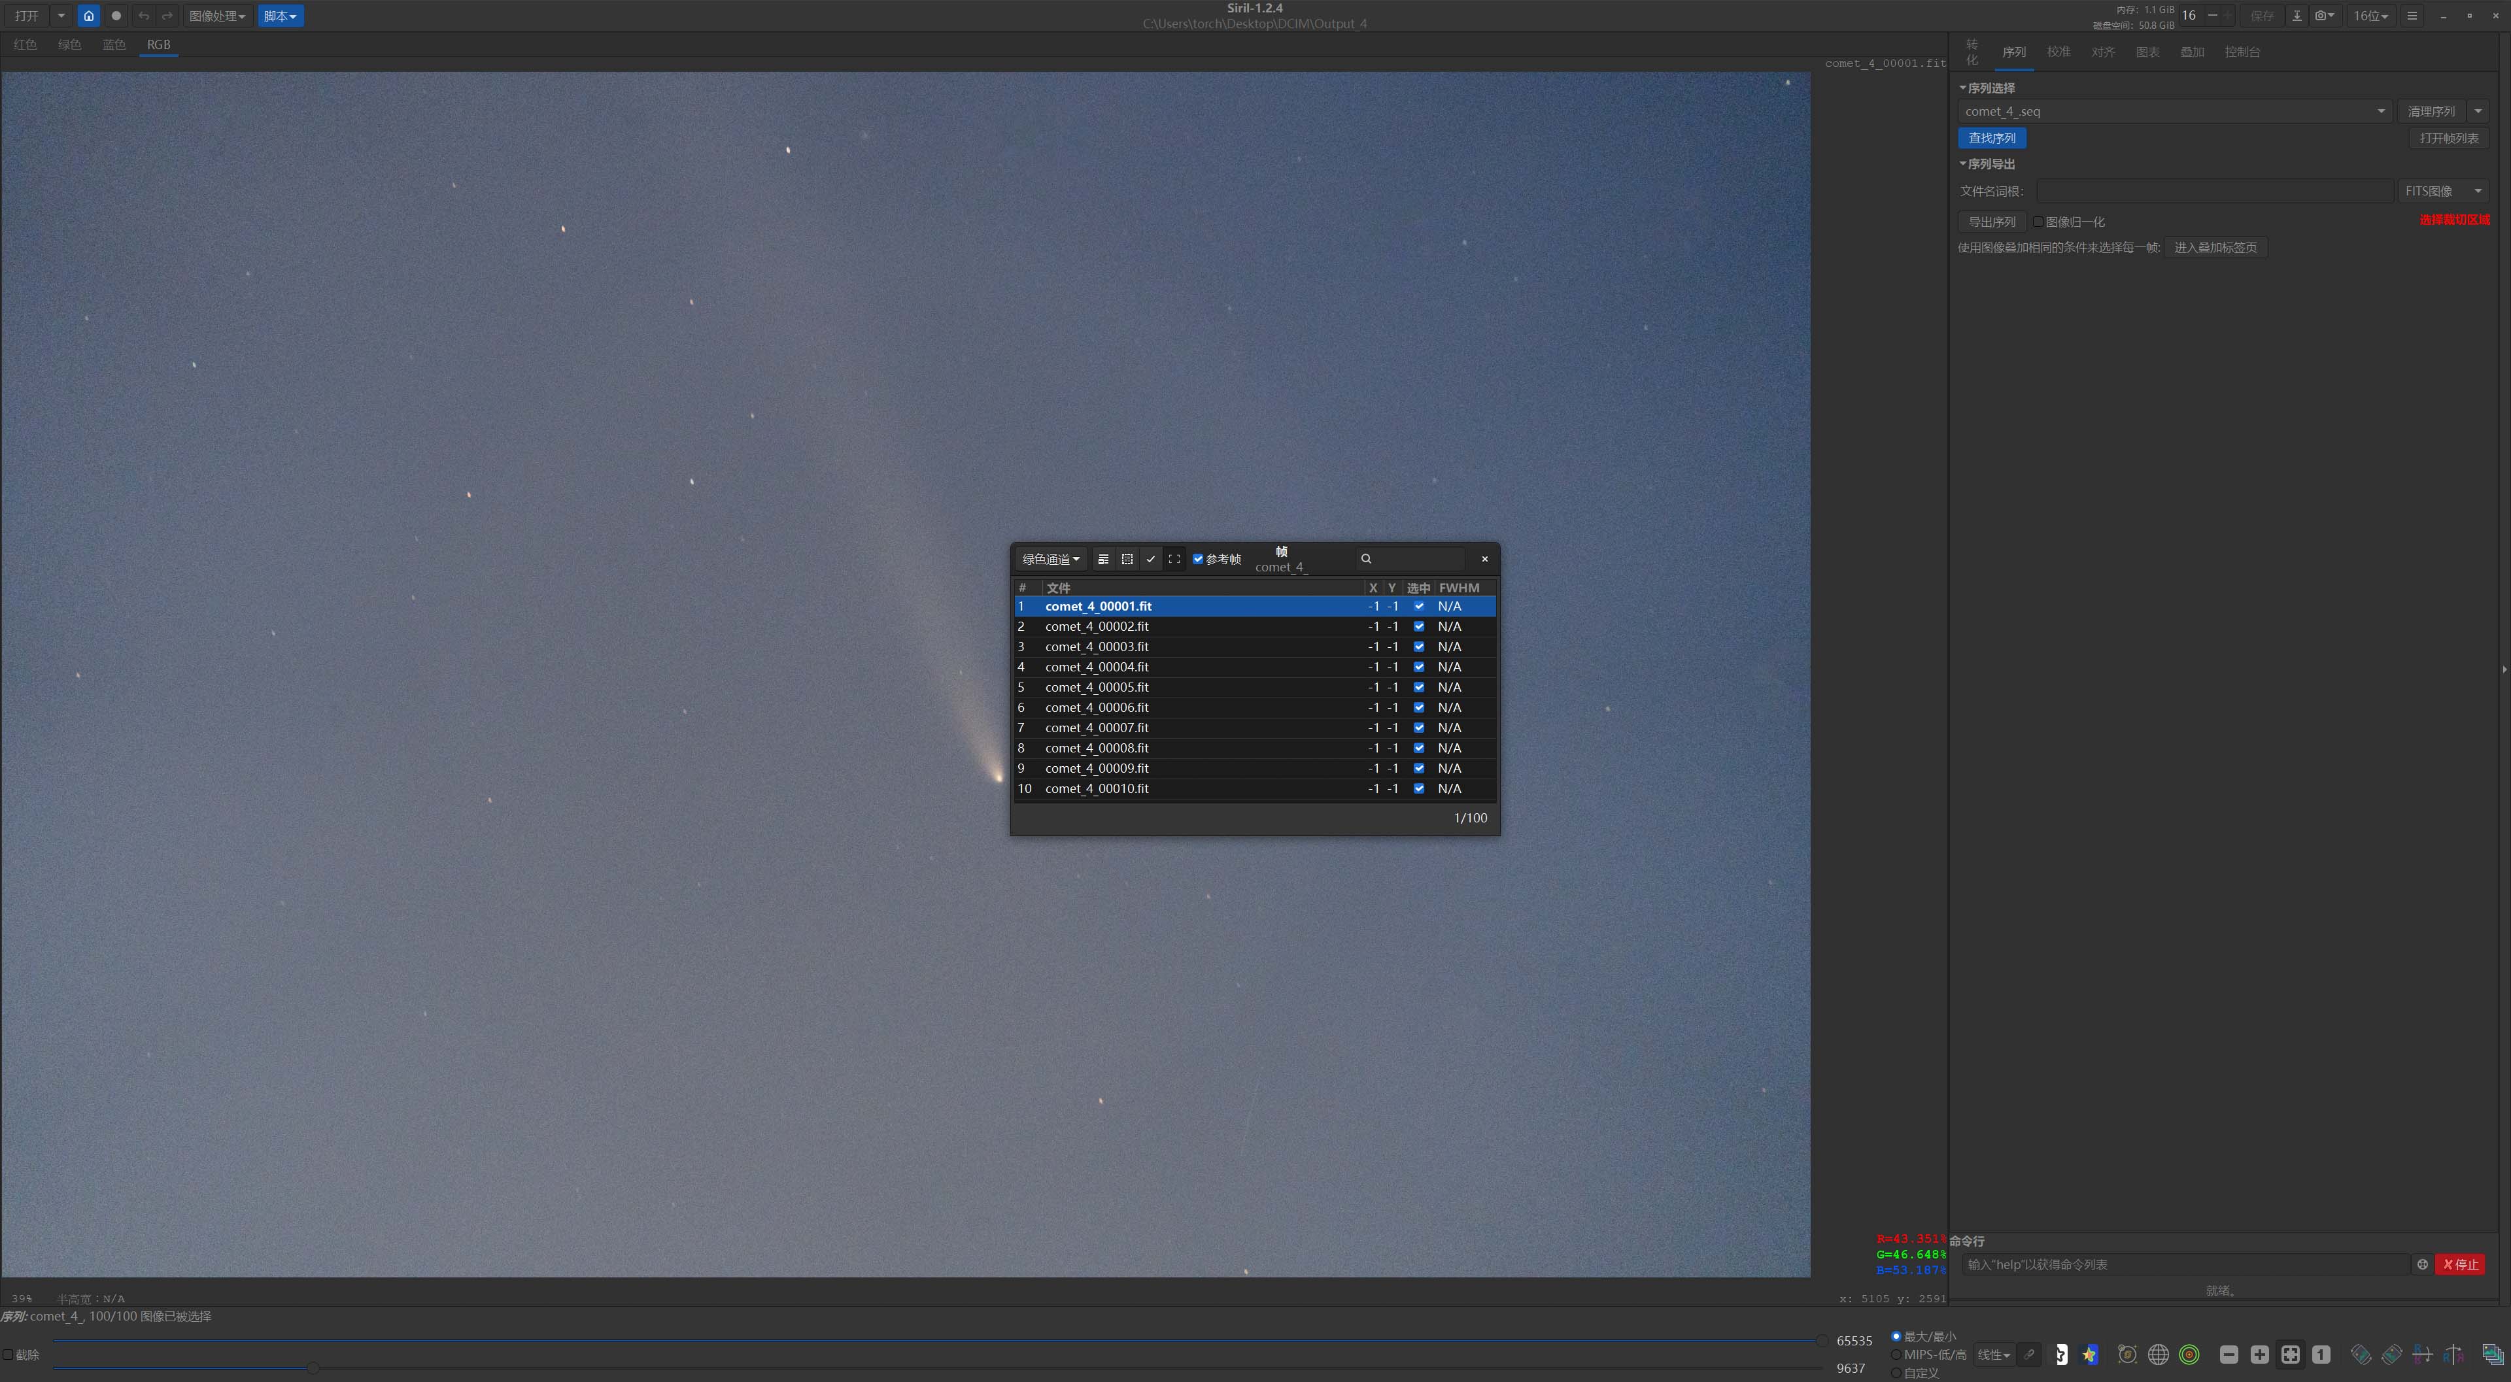The image size is (2511, 1382).
Task: Open dropdown arrow next to 清理序列
Action: click(x=2478, y=111)
